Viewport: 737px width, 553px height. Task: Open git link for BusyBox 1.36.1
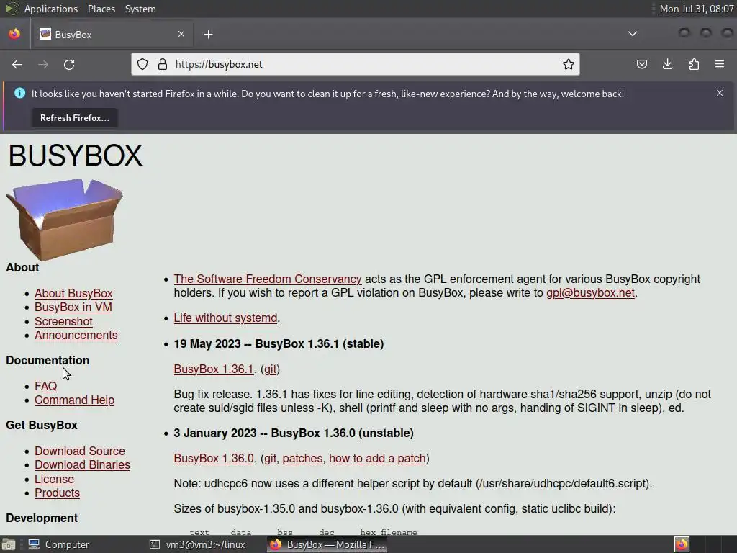pyautogui.click(x=271, y=369)
